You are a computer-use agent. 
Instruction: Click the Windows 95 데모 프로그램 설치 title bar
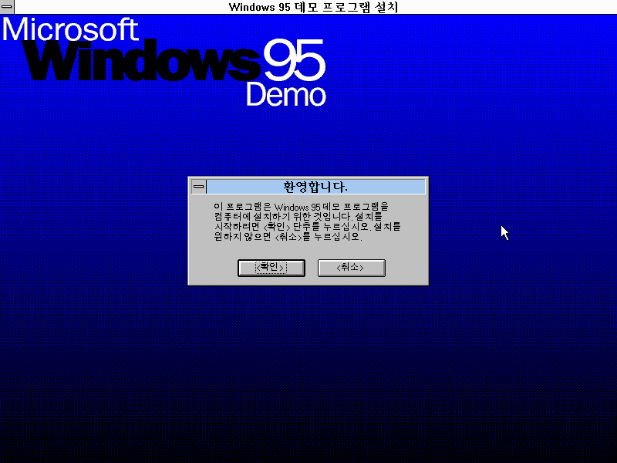tap(315, 7)
